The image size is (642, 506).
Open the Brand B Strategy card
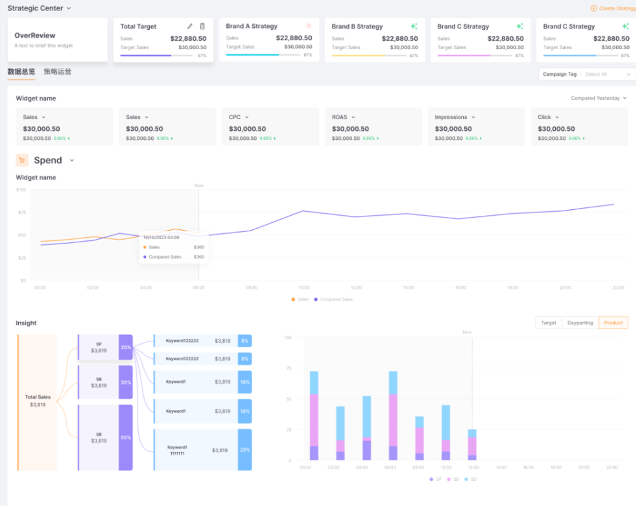375,40
